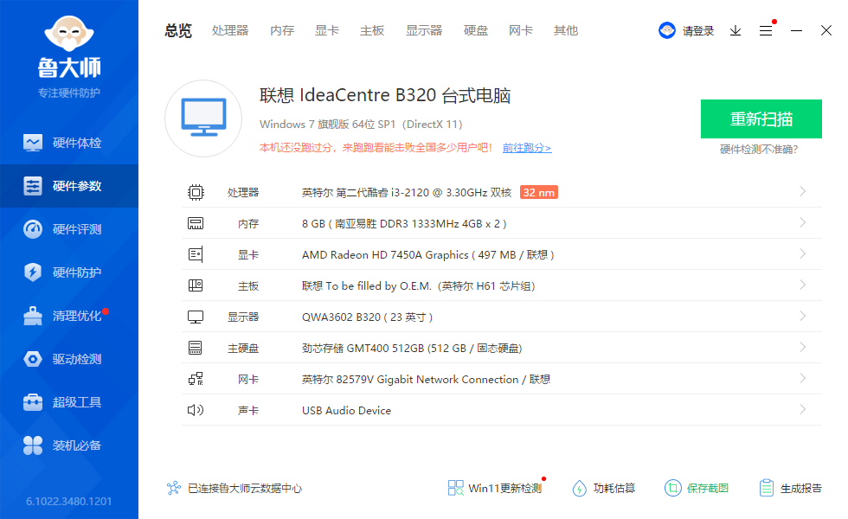The image size is (848, 519).
Task: Click the 功耗估算 label
Action: (x=614, y=488)
